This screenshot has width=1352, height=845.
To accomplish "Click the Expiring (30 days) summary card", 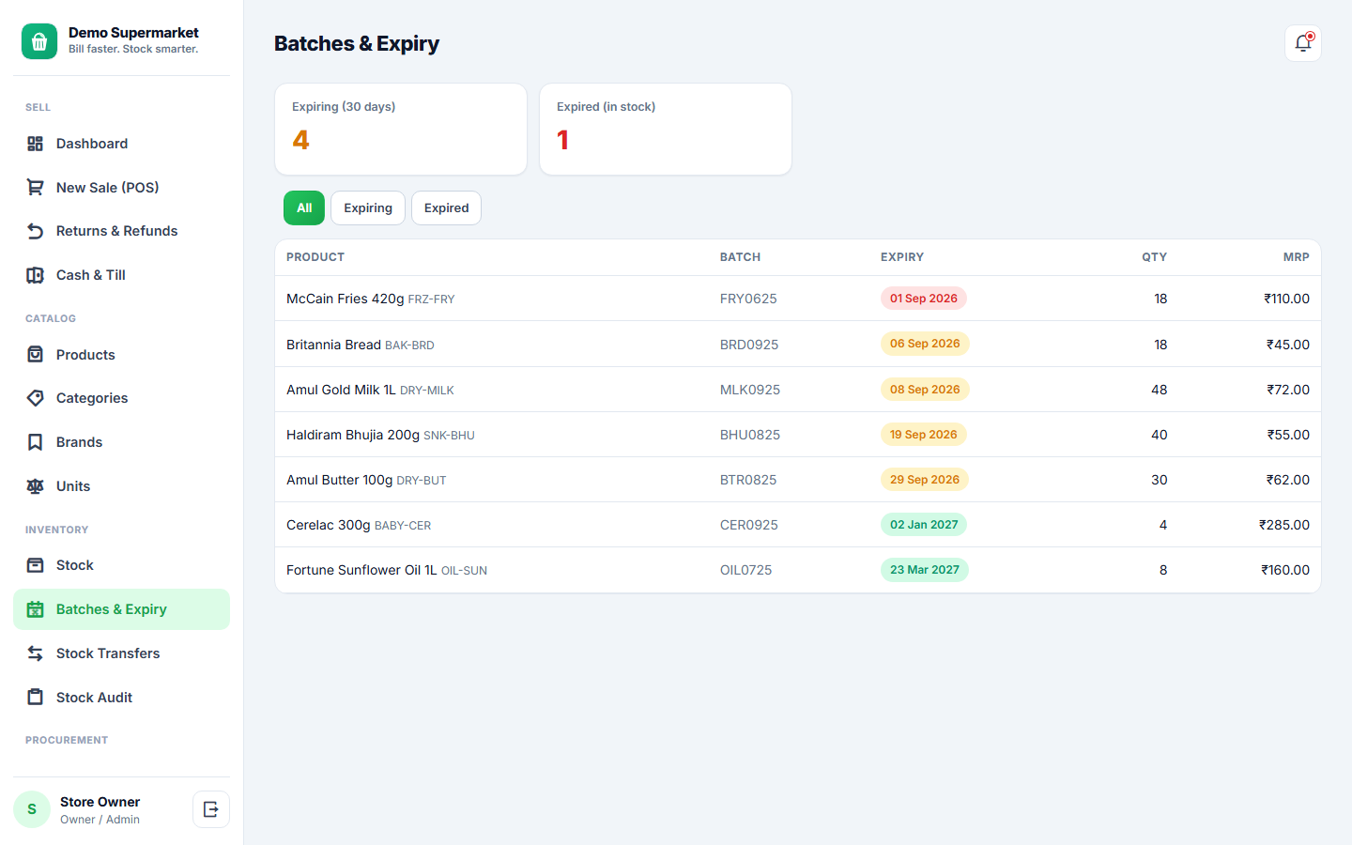I will click(401, 130).
